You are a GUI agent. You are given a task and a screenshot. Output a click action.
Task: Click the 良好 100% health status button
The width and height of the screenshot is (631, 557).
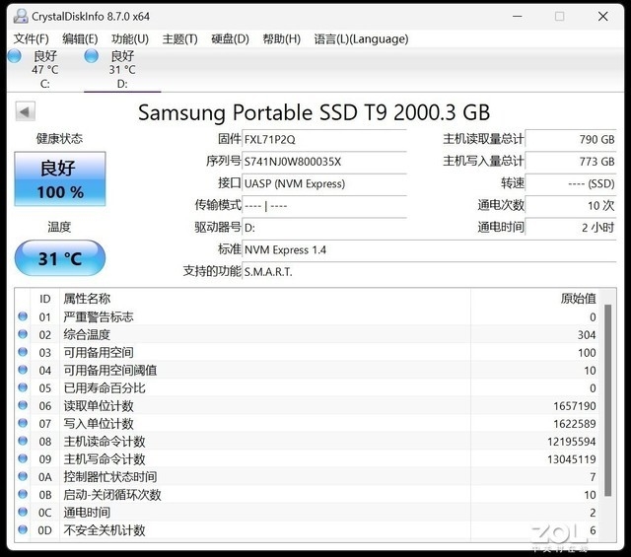pyautogui.click(x=60, y=178)
